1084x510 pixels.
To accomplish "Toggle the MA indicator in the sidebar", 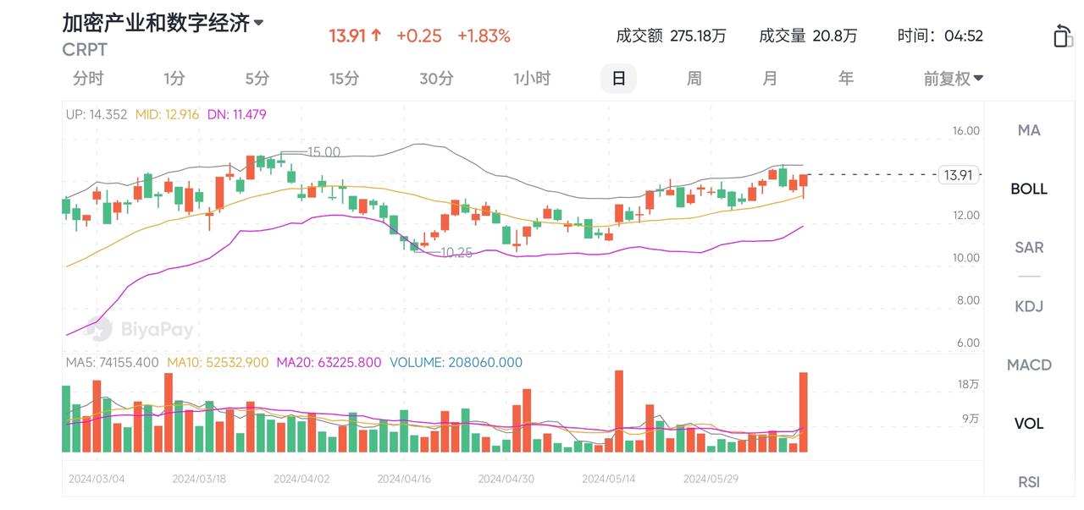I will [x=1028, y=130].
